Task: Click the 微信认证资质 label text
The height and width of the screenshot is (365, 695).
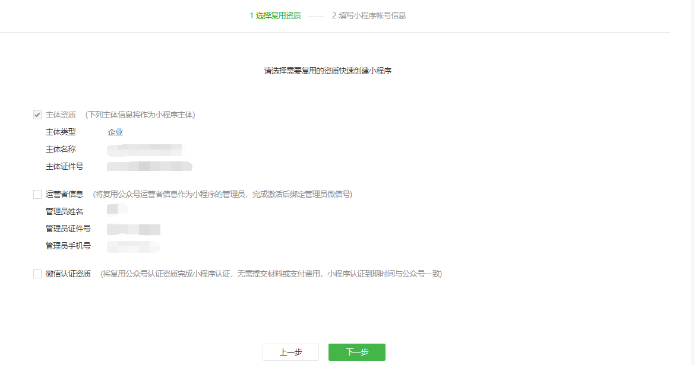Action: point(68,274)
